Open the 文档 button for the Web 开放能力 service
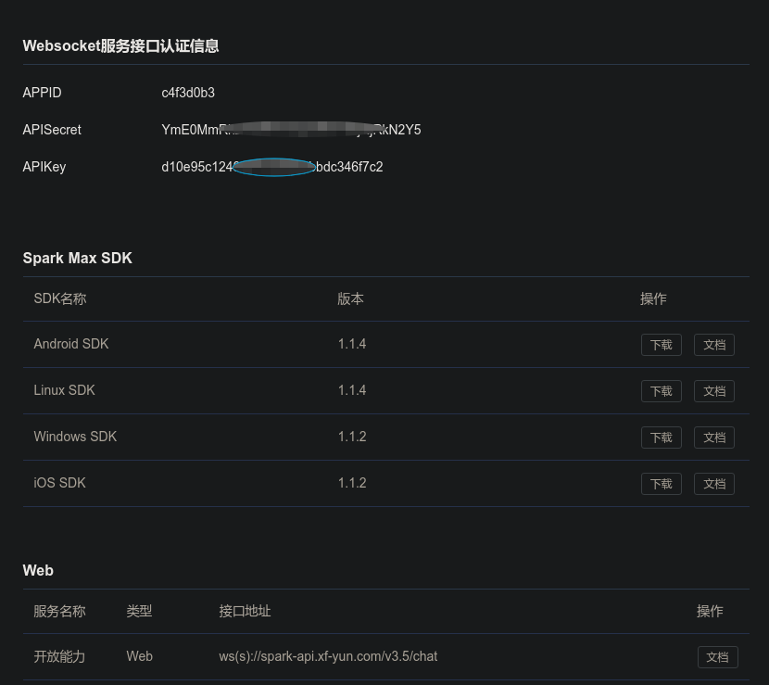Screen dimensions: 769x685 717,657
